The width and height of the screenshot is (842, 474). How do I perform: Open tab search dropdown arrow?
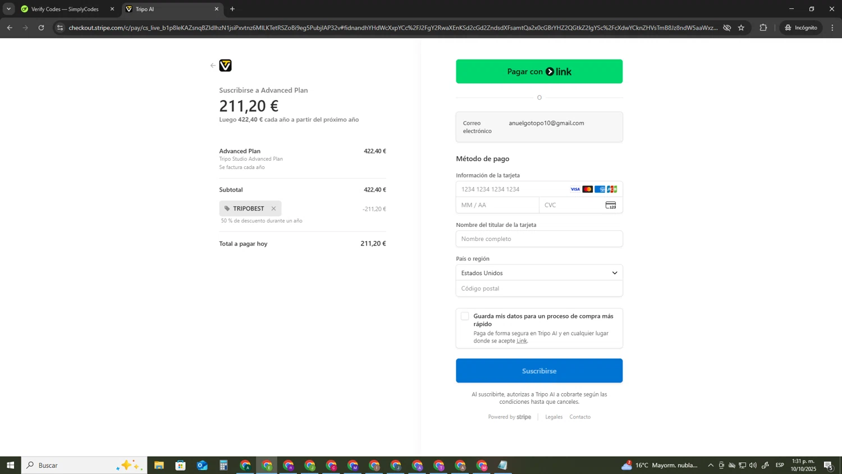click(x=8, y=9)
